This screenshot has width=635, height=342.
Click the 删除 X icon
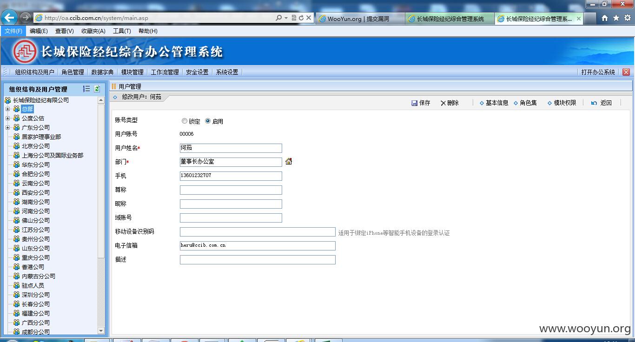pyautogui.click(x=443, y=103)
